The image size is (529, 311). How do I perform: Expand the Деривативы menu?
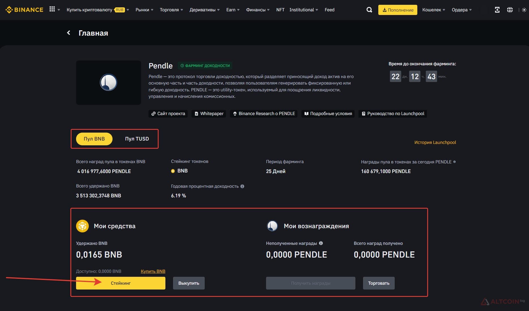[204, 10]
